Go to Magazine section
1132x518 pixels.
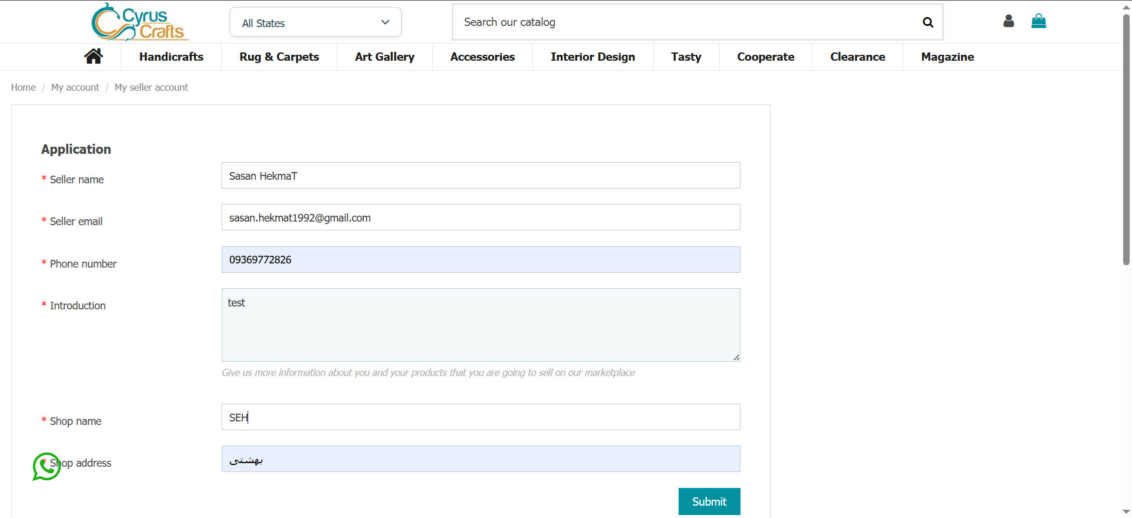[x=947, y=57]
